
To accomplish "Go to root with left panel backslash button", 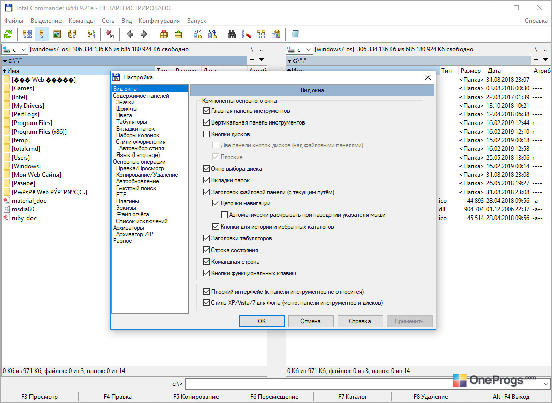I will point(252,50).
